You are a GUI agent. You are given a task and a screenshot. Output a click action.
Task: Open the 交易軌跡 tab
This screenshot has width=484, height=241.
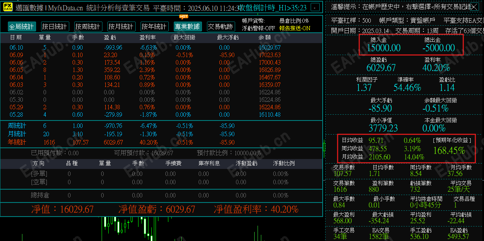(221, 27)
